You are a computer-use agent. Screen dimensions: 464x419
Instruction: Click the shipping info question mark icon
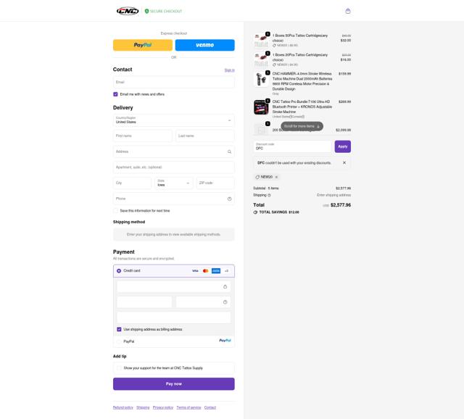tap(269, 195)
